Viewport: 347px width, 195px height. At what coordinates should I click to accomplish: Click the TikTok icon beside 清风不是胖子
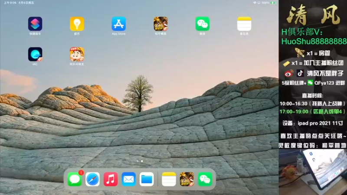[300, 73]
